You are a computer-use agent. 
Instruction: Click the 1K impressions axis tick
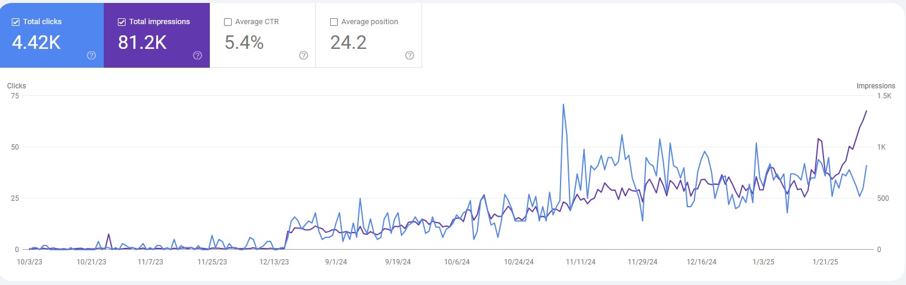click(x=882, y=147)
